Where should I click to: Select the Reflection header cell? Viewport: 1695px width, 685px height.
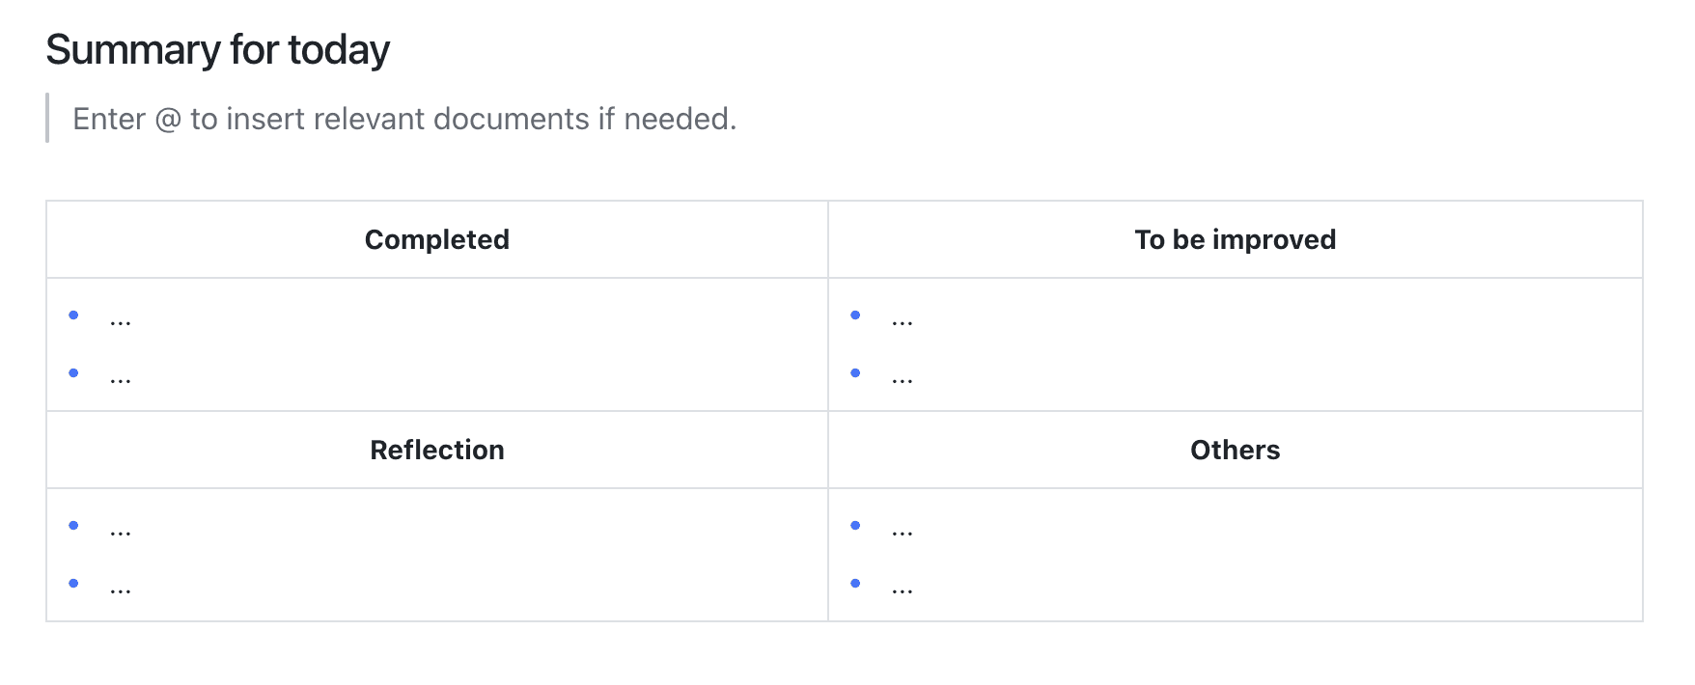pyautogui.click(x=437, y=450)
